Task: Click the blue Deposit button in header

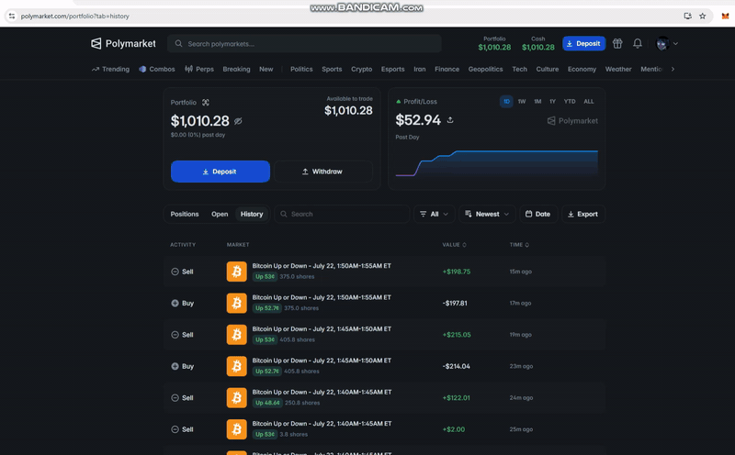Action: click(x=584, y=43)
